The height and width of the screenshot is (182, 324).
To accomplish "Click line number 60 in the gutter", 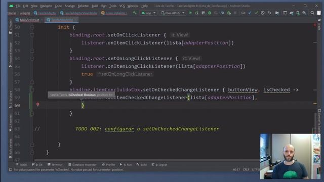I will (x=17, y=106).
